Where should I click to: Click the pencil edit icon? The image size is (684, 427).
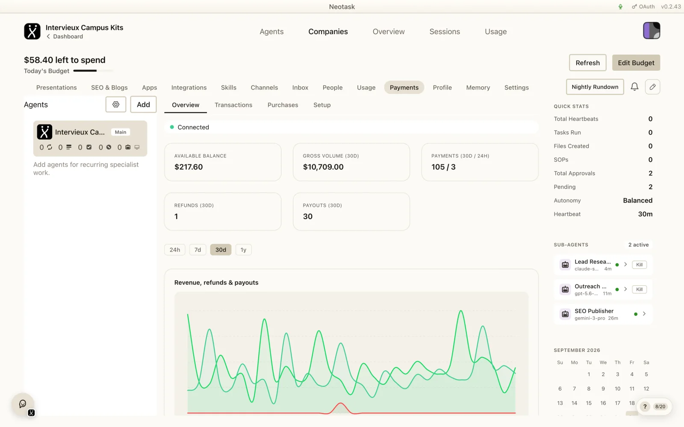652,87
